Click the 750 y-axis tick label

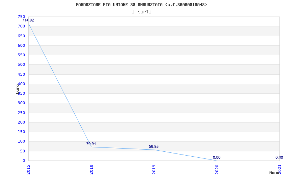coord(21,17)
